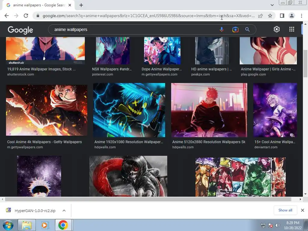Click the peakpx.com source text
The height and width of the screenshot is (231, 308).
(x=201, y=75)
